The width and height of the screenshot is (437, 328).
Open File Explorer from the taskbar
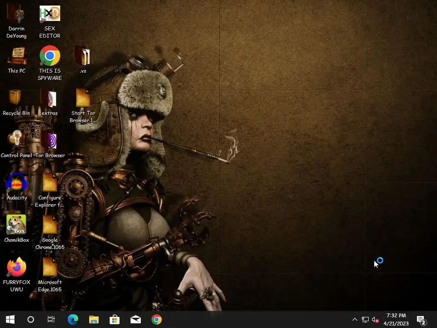[x=93, y=319]
